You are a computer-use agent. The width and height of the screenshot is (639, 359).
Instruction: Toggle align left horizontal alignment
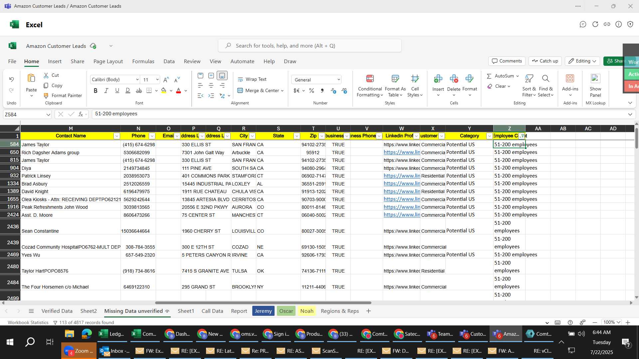200,85
